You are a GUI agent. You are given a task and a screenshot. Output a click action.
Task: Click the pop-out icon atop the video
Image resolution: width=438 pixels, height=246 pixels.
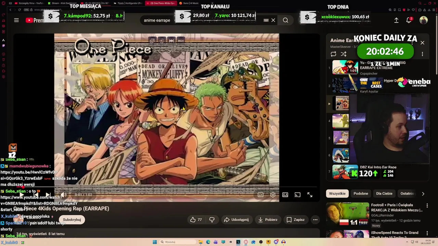(x=152, y=41)
